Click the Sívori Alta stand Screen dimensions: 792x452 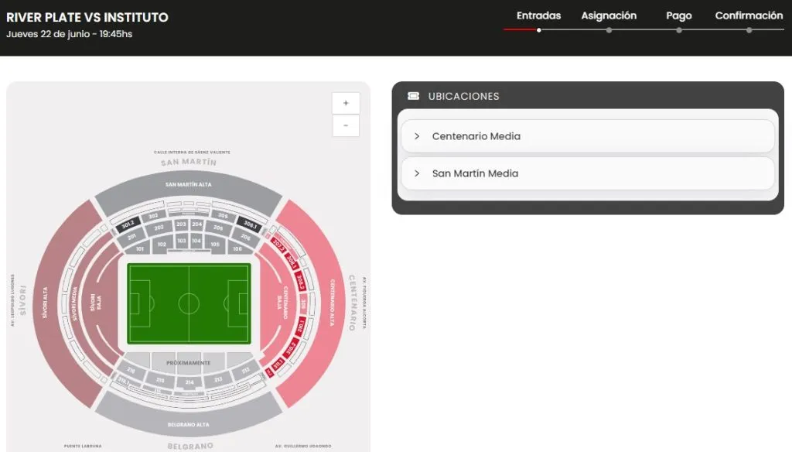click(x=45, y=302)
